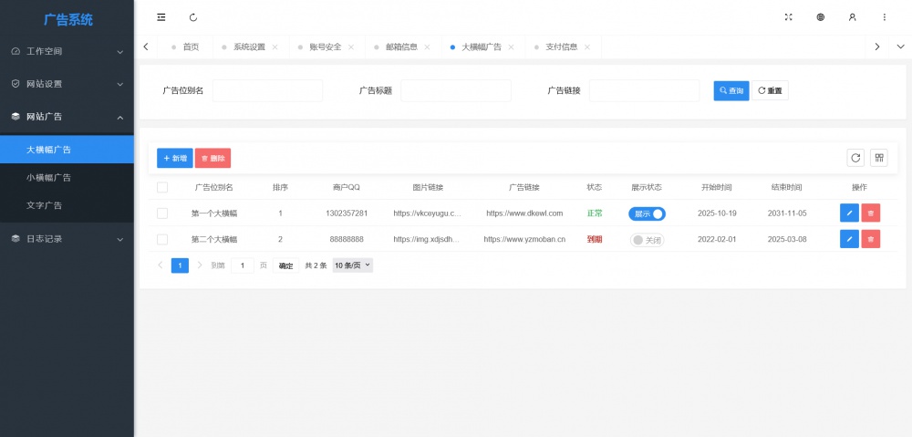912x437 pixels.
Task: Switch to the 系统设置 tab
Action: (249, 47)
